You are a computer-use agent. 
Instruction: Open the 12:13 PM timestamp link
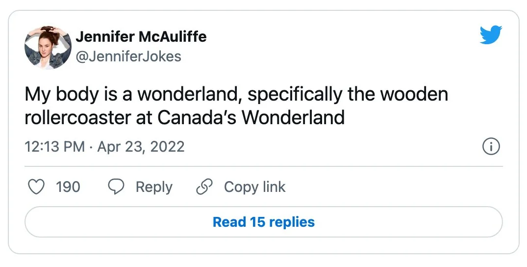(x=54, y=147)
